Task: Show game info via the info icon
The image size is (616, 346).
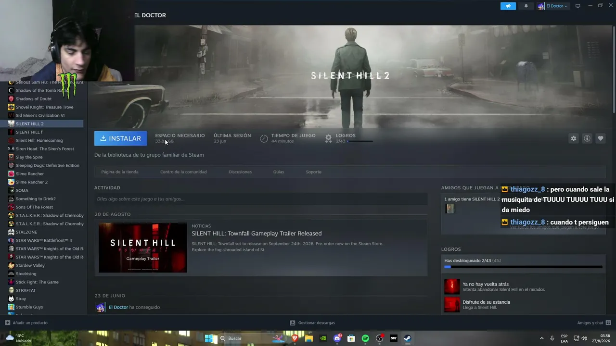Action: pyautogui.click(x=587, y=138)
